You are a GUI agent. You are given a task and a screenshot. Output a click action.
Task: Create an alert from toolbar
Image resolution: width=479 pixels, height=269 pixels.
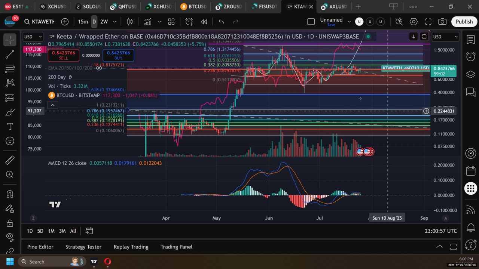click(189, 22)
